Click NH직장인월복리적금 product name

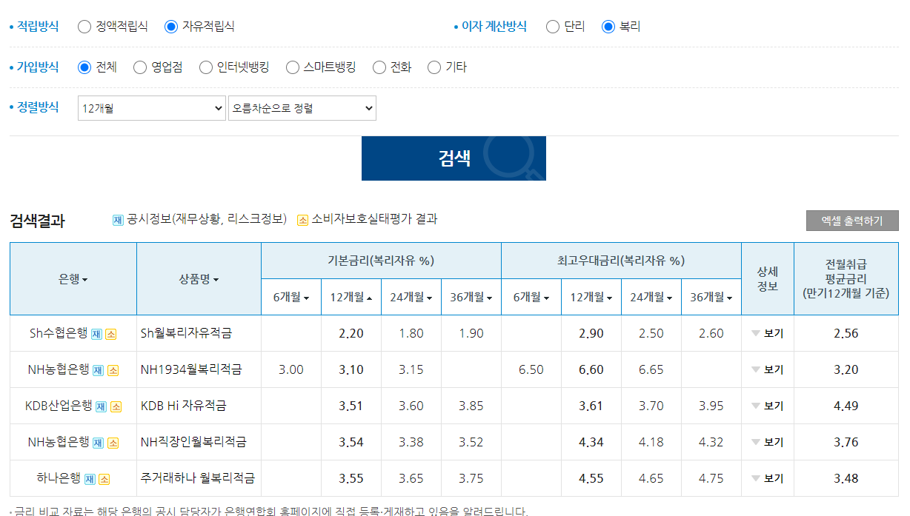tap(193, 443)
